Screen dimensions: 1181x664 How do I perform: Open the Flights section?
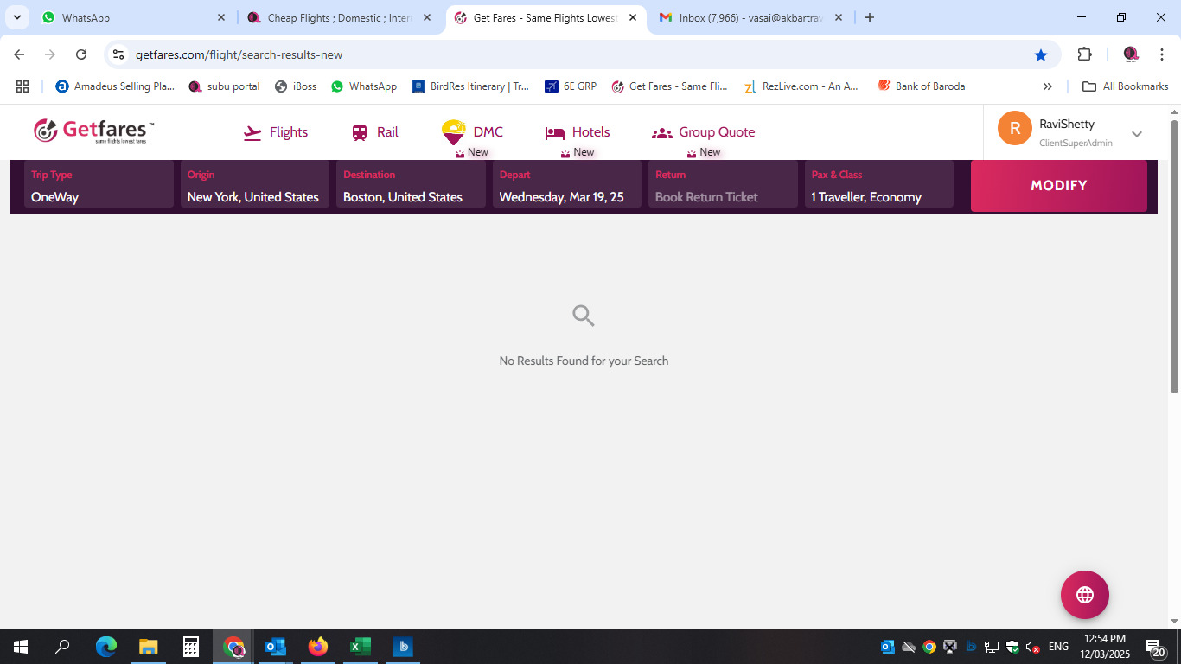[x=276, y=132]
